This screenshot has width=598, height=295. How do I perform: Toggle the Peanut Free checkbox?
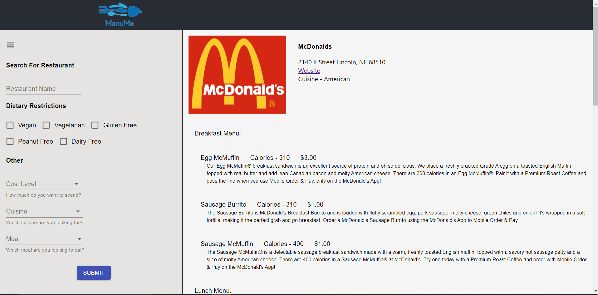[10, 141]
